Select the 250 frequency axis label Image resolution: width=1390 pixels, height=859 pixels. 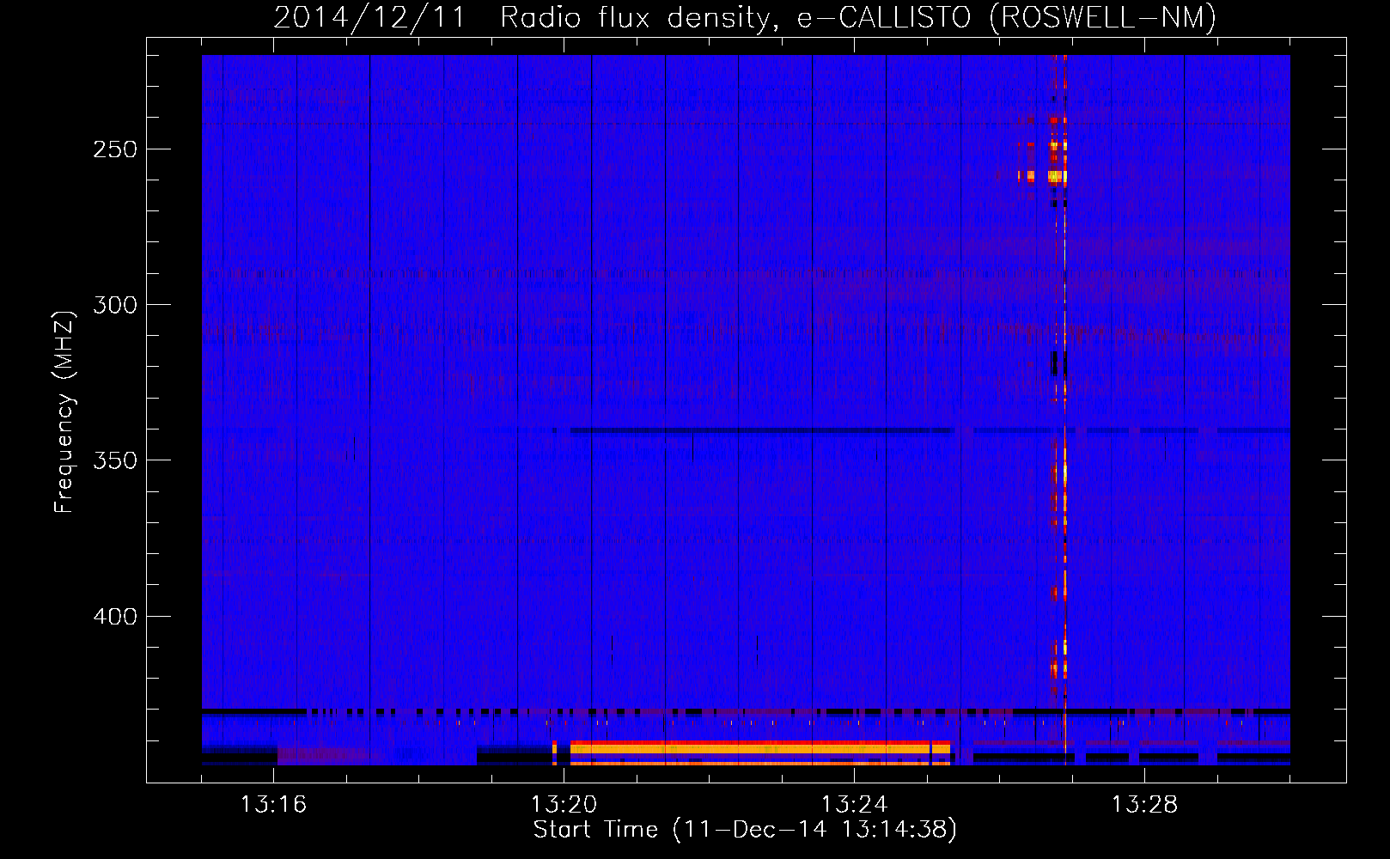pyautogui.click(x=115, y=149)
